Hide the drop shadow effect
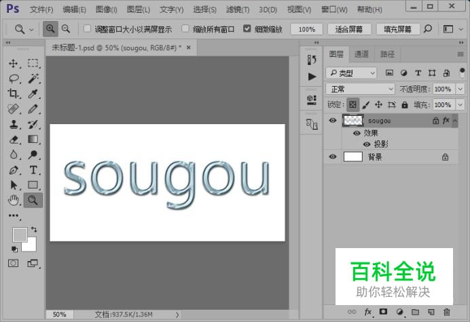The height and width of the screenshot is (322, 470). [367, 144]
